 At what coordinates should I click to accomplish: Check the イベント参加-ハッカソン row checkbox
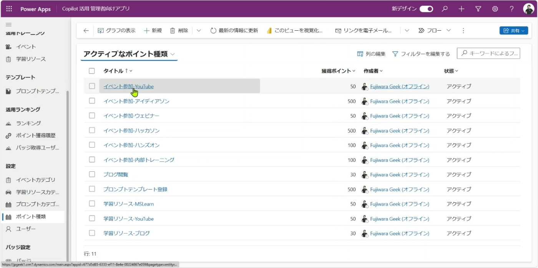pyautogui.click(x=92, y=130)
